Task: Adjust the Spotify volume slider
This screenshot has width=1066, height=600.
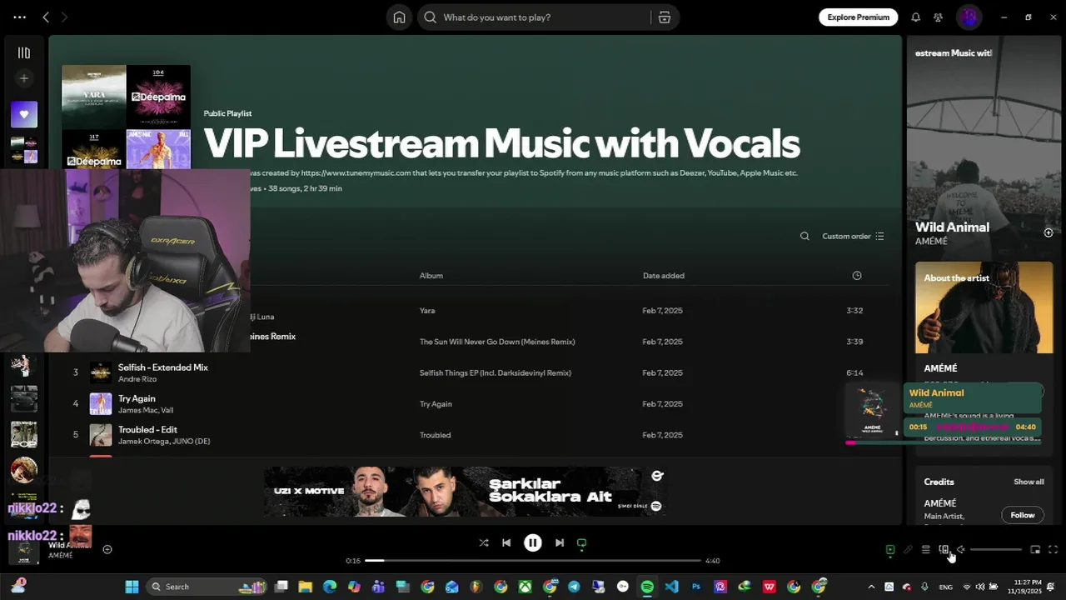Action: point(996,550)
